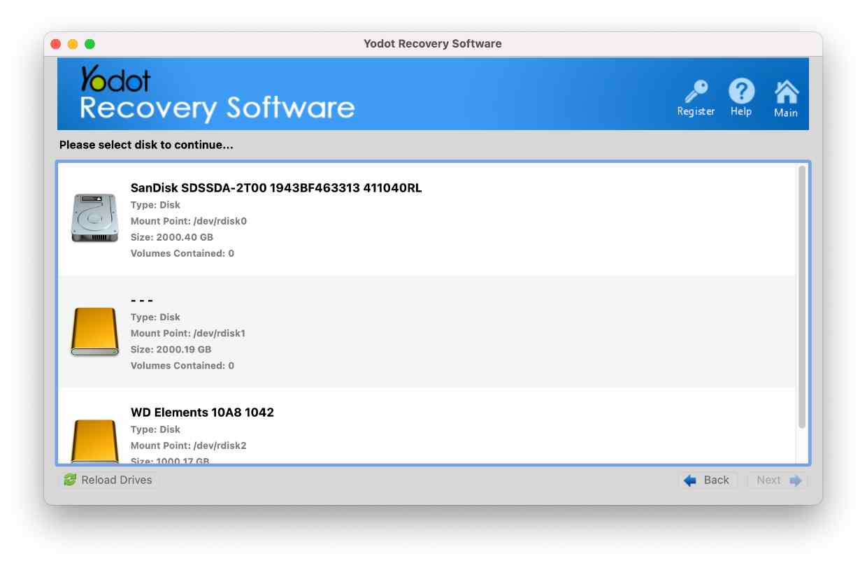
Task: Click 'Type: Disk' under WD Elements
Action: pos(155,429)
